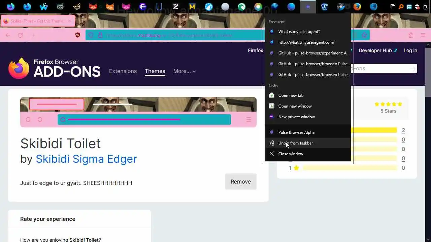Choose New private window task
The height and width of the screenshot is (242, 431).
(x=308, y=117)
